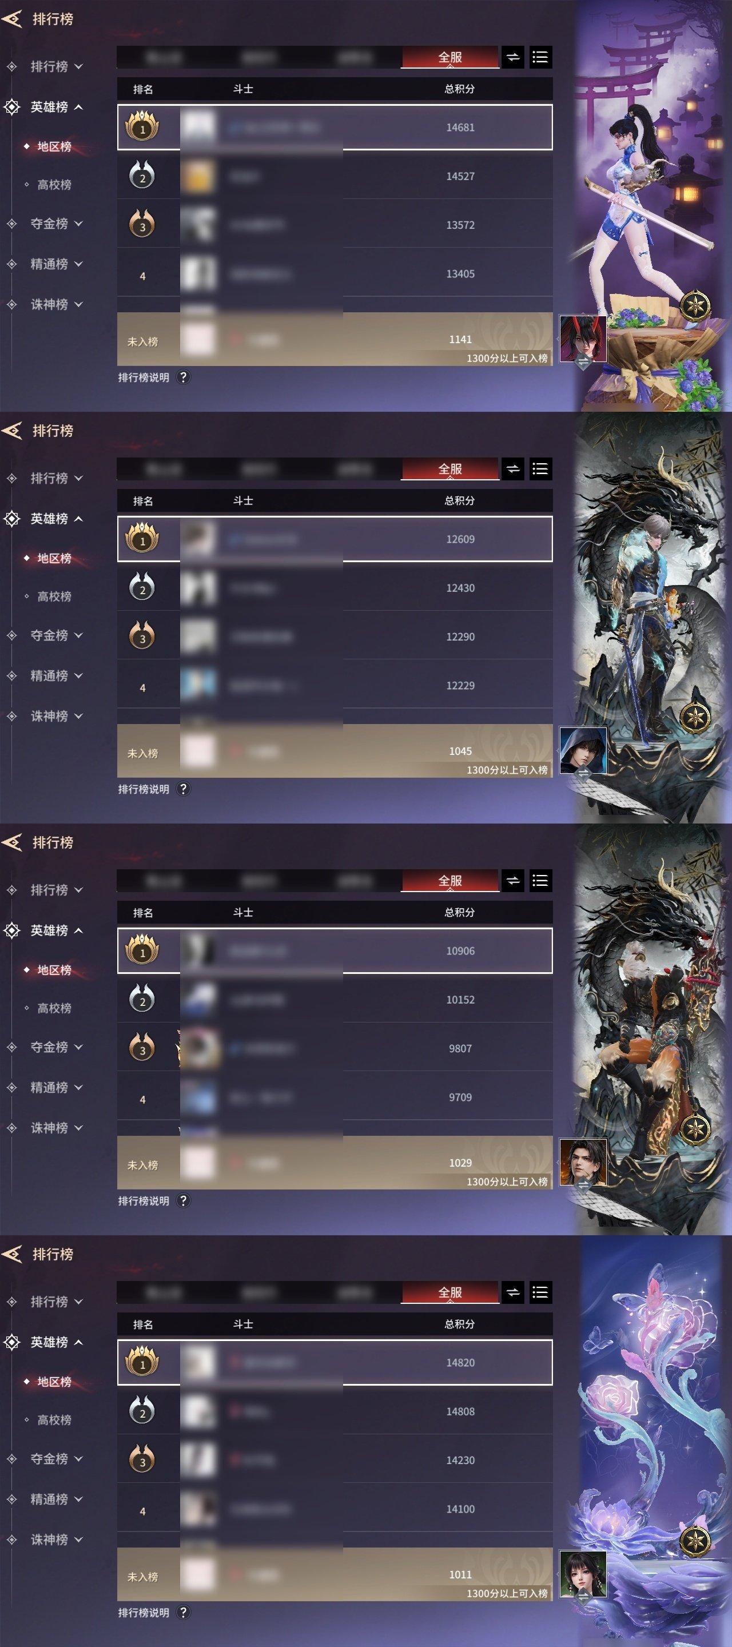The width and height of the screenshot is (732, 1647).
Task: Click the question mark help icon below score 1011
Action: (184, 1613)
